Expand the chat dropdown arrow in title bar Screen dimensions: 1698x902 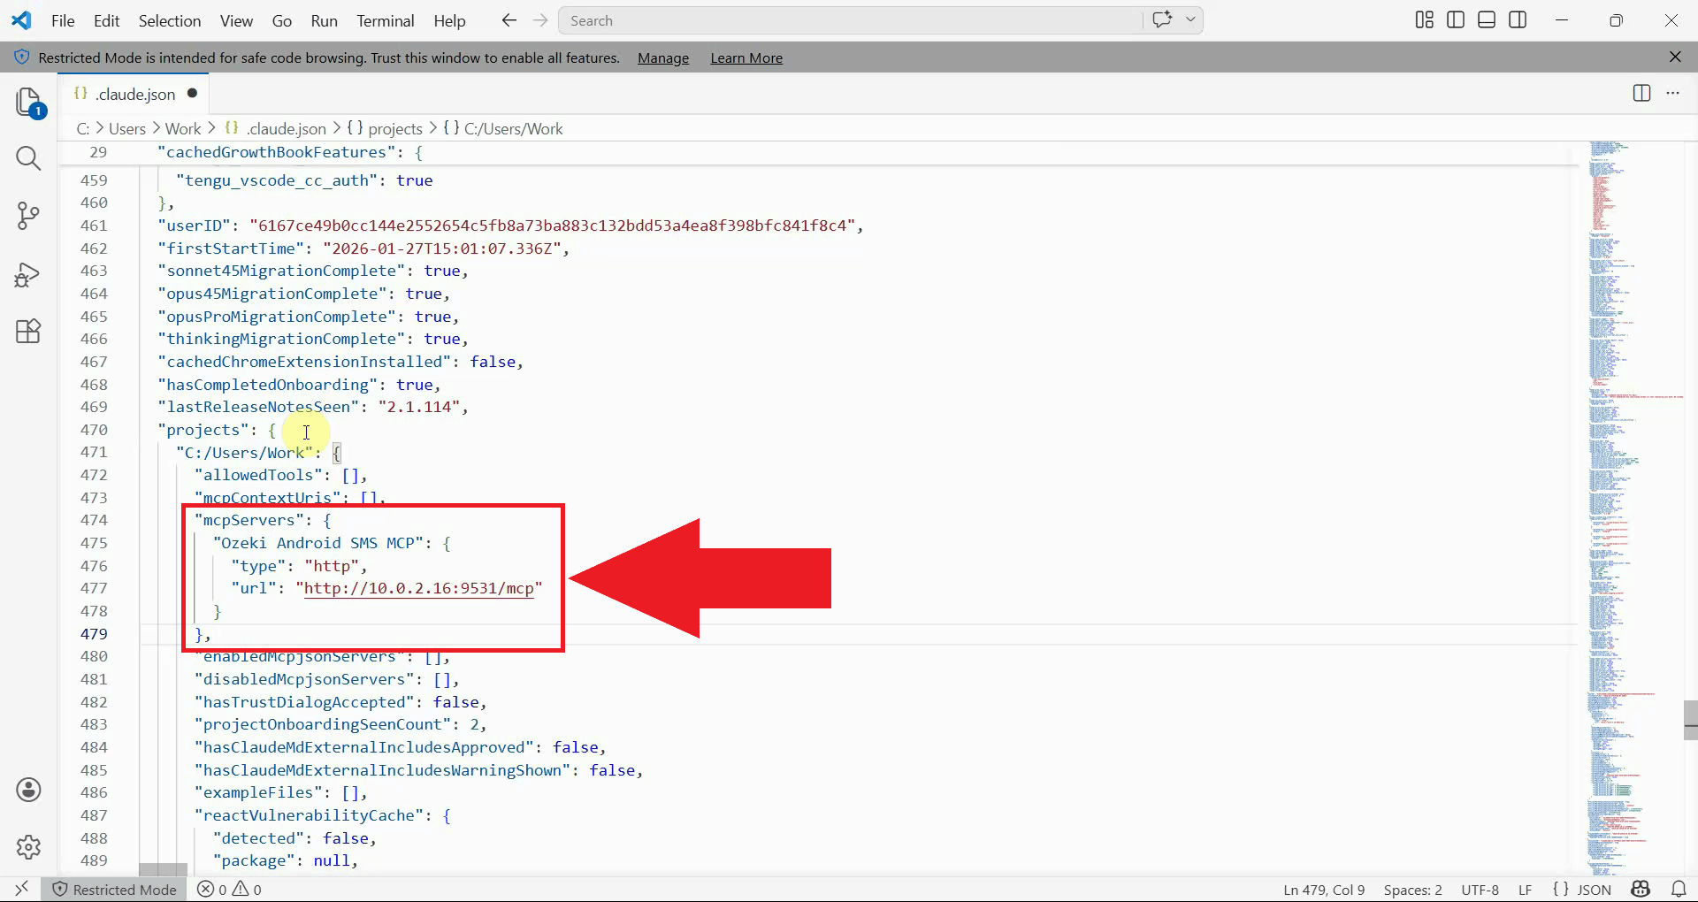click(x=1190, y=19)
